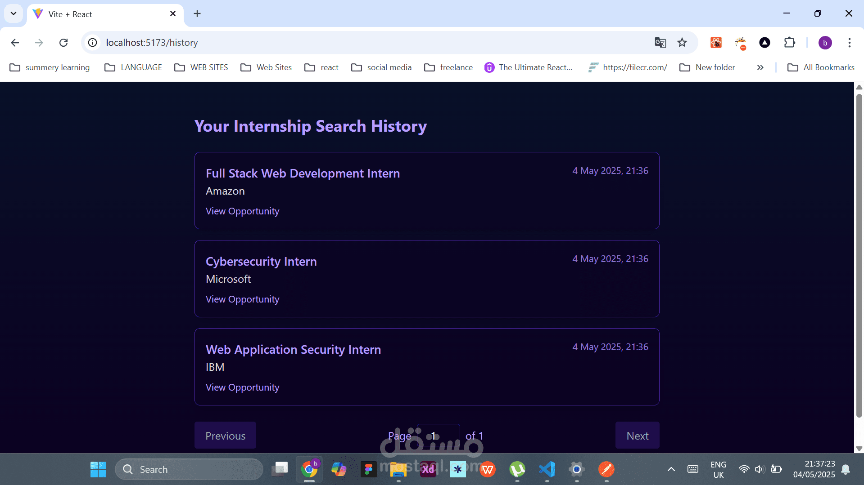Open the All Bookmarks folder
The image size is (864, 485).
click(821, 67)
